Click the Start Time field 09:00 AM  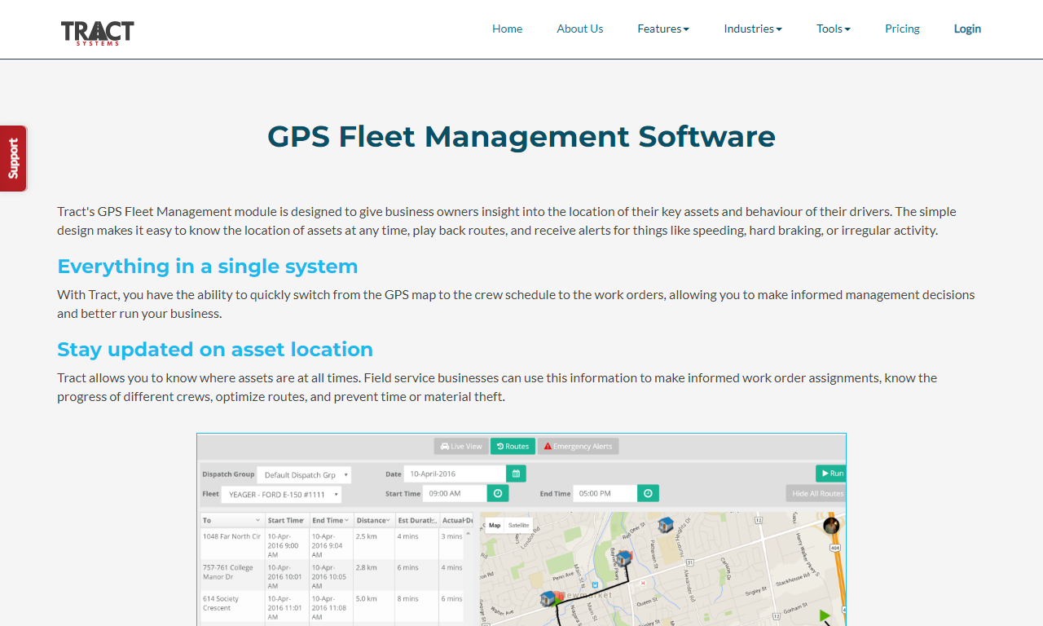[x=455, y=493]
